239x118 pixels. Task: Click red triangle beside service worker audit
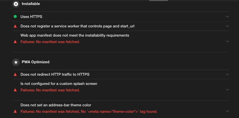[15, 26]
